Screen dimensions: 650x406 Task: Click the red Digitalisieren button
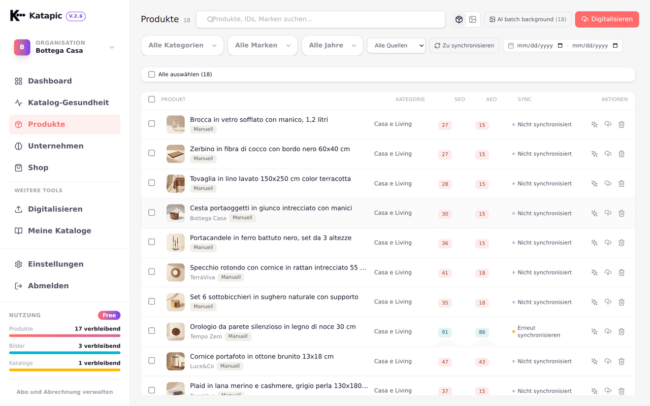(607, 19)
